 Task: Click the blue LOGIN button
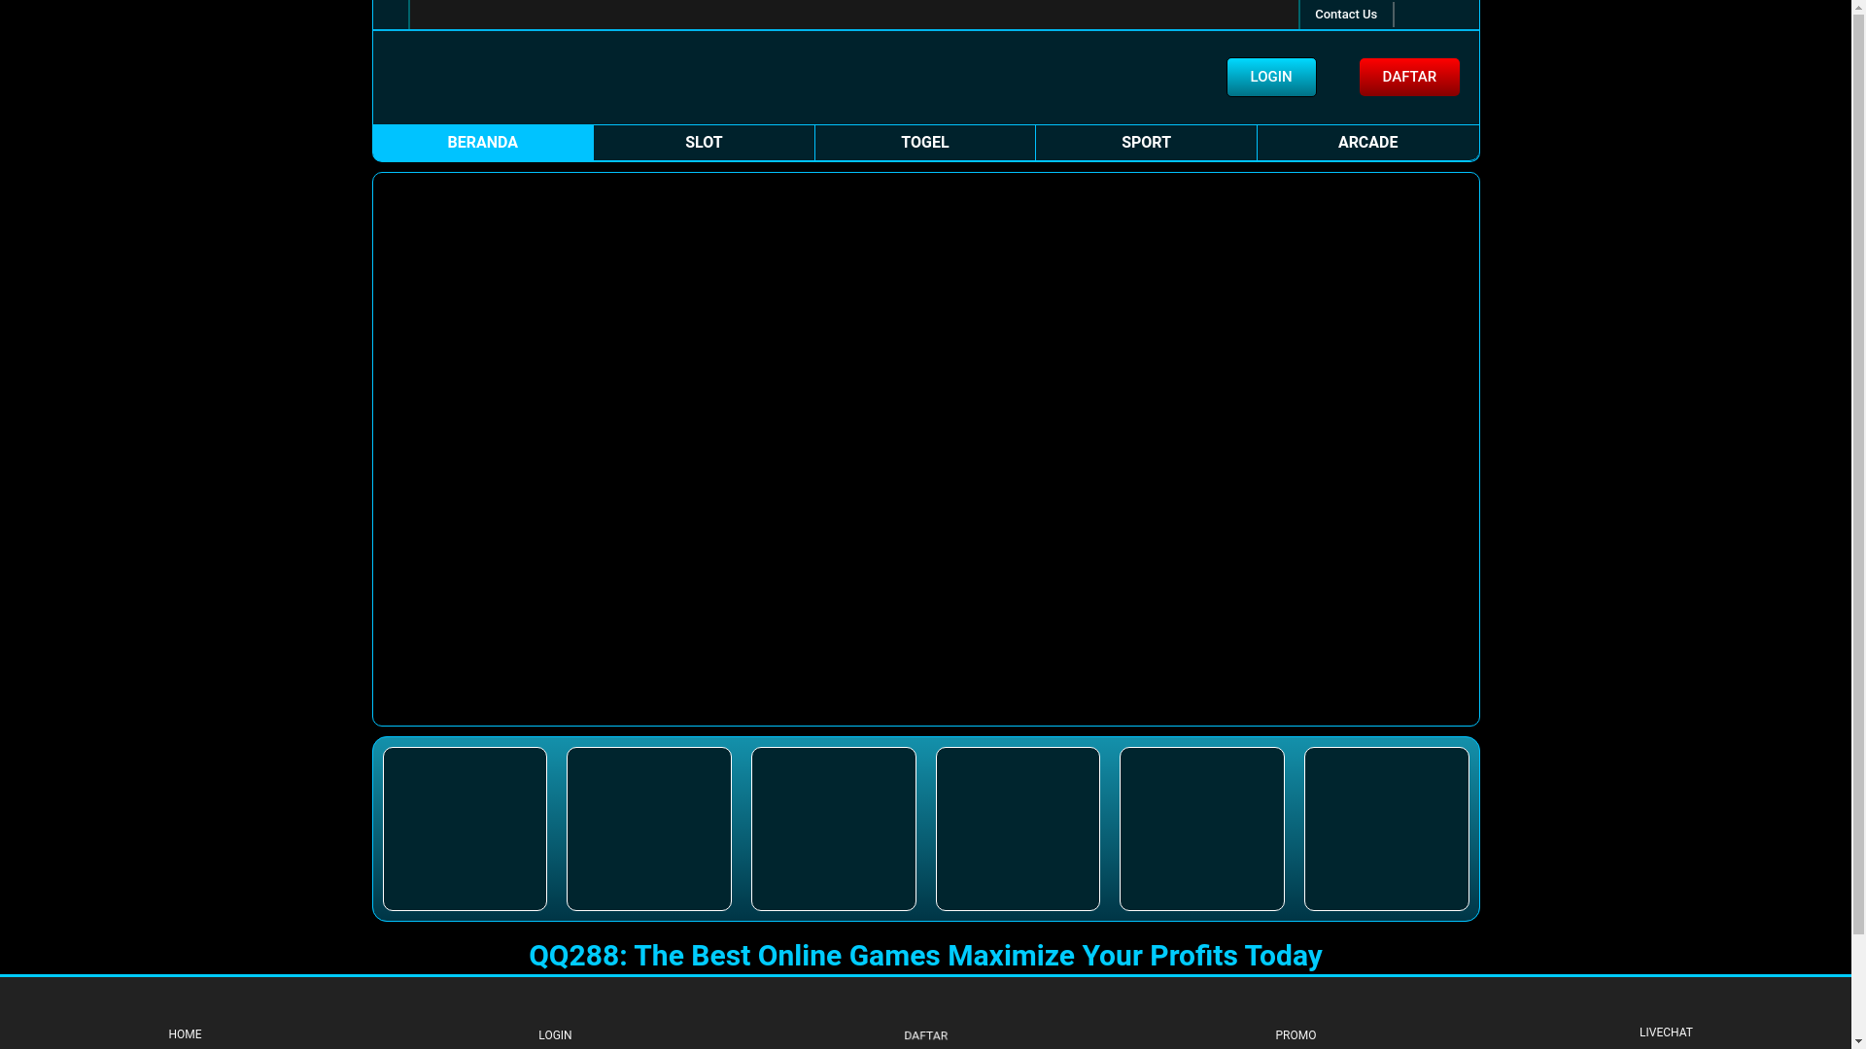1270,77
